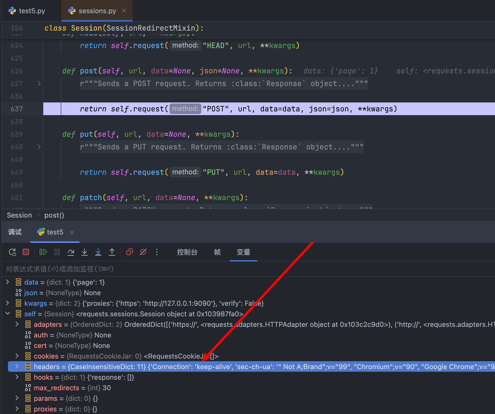Click Step Into My Code icon

(98, 252)
